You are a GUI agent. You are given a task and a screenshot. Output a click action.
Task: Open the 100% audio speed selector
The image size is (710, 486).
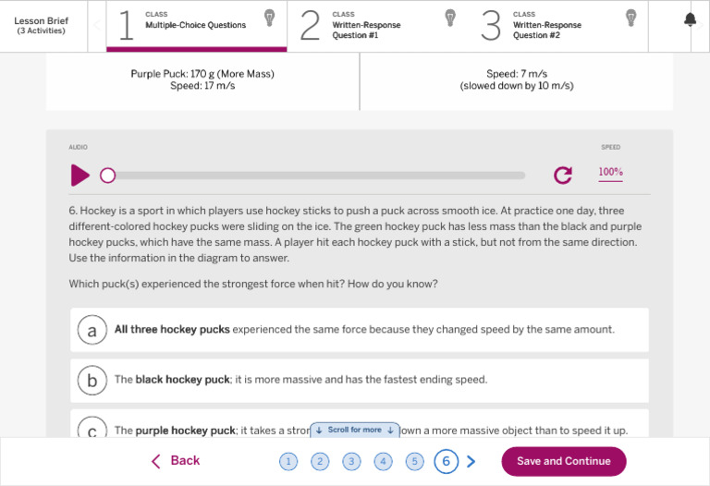pyautogui.click(x=610, y=173)
